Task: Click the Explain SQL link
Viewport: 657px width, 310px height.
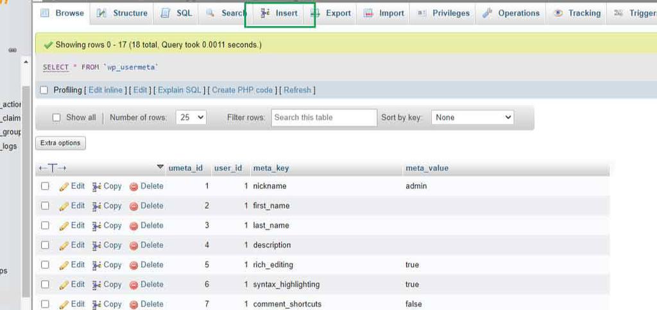Action: [x=180, y=90]
